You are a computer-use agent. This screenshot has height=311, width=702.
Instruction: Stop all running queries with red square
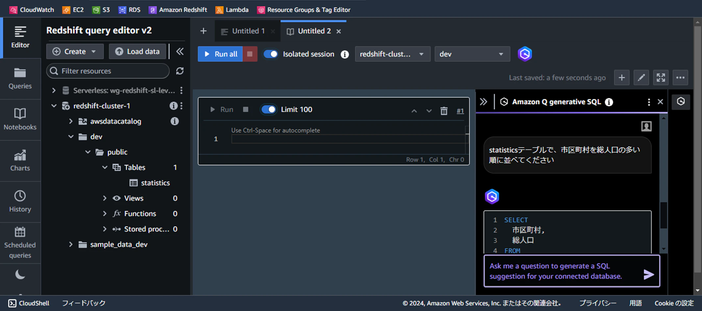click(x=250, y=54)
